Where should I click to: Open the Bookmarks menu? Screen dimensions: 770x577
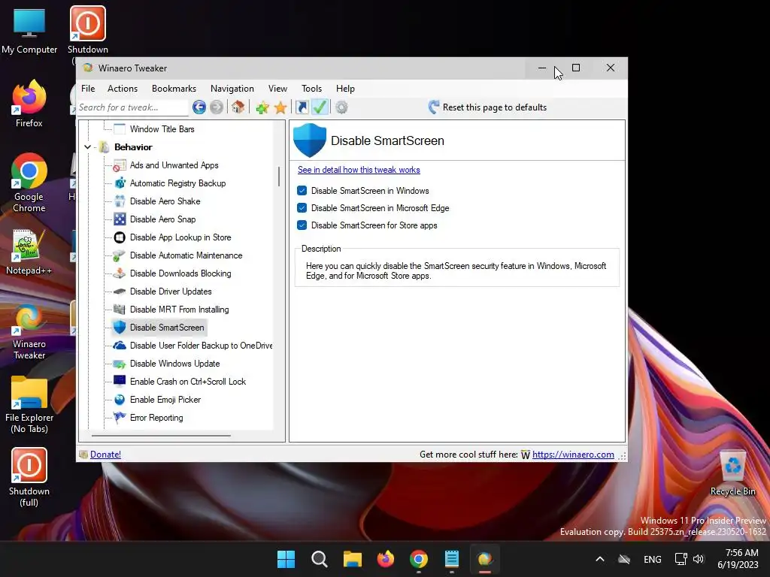pyautogui.click(x=174, y=89)
